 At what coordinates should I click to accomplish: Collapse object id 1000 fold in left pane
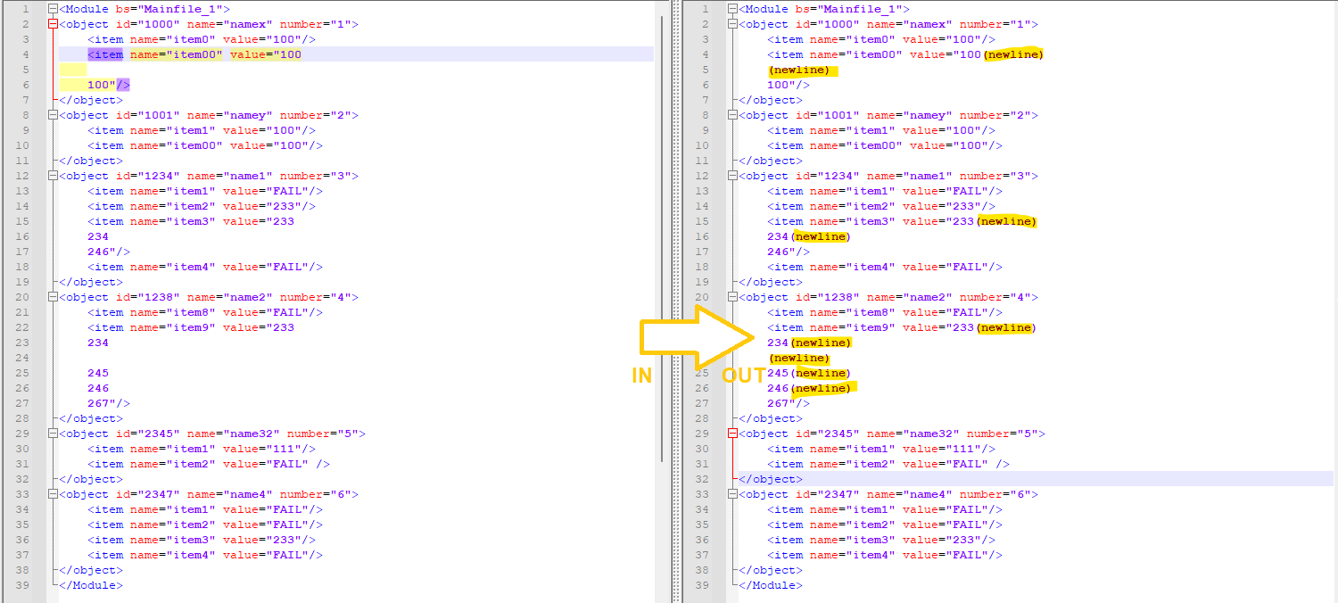tap(53, 24)
